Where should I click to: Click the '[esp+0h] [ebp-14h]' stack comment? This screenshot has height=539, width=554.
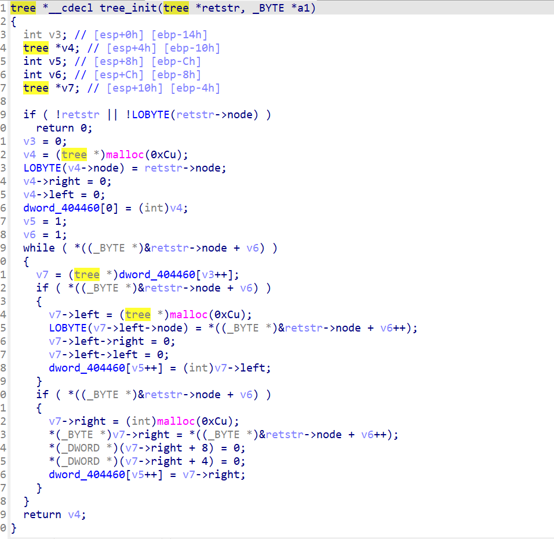click(x=151, y=35)
